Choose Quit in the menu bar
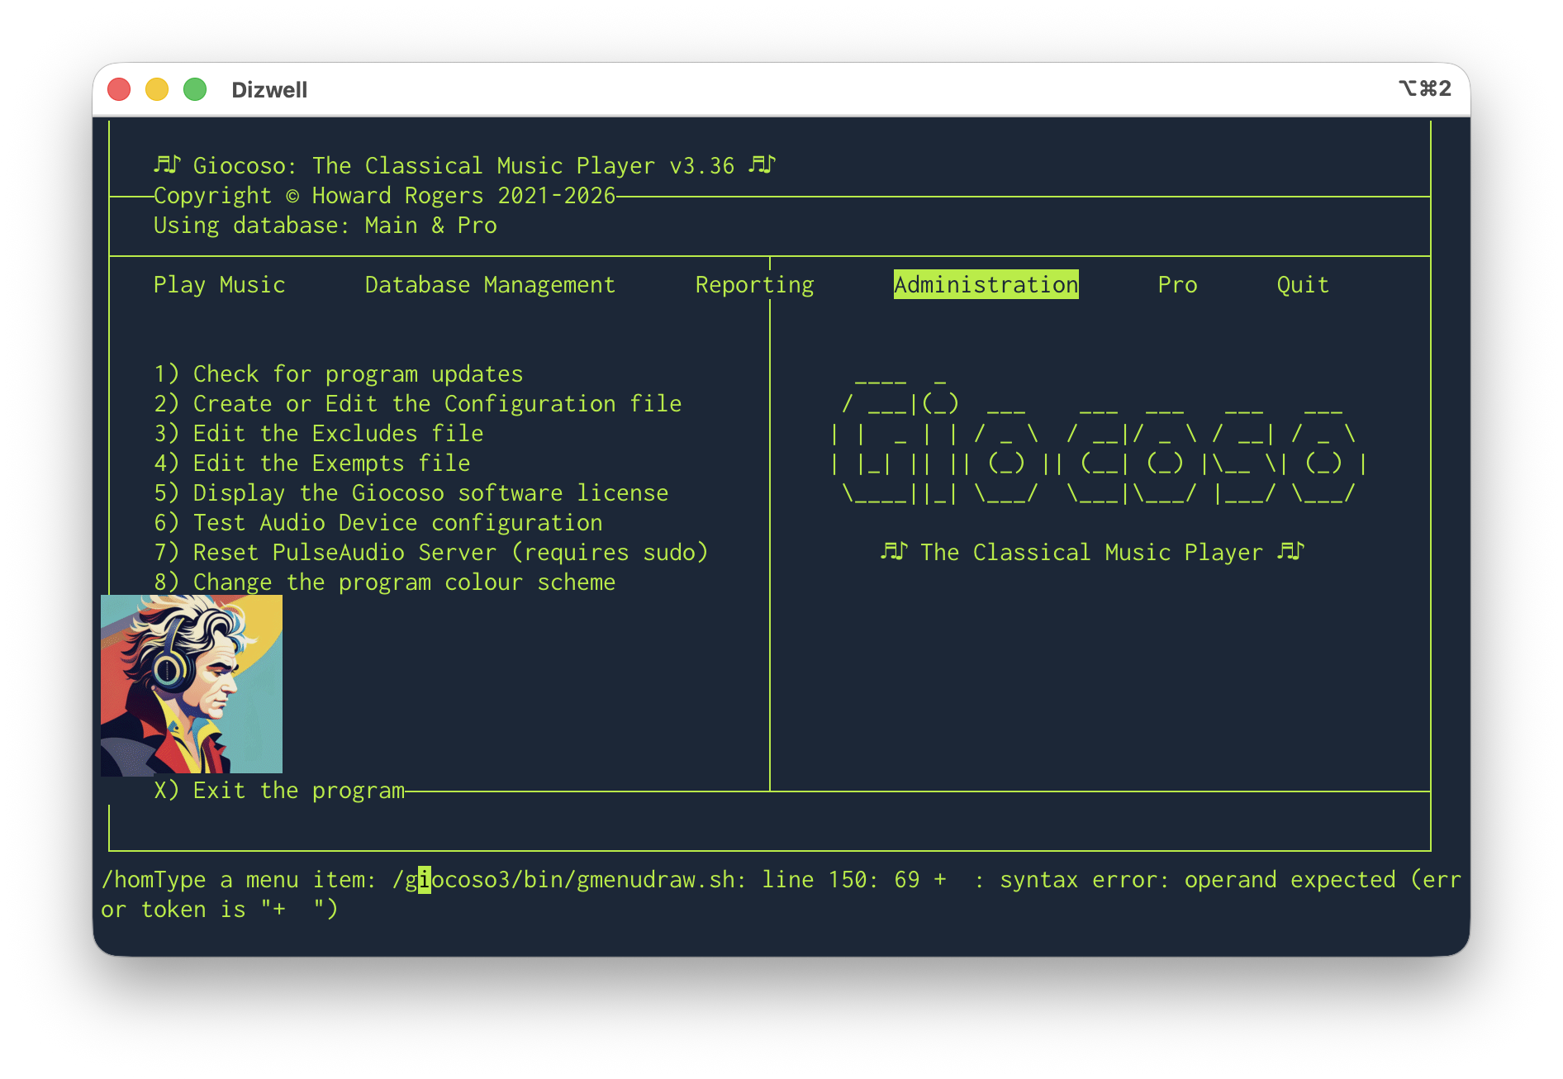 click(x=1303, y=285)
